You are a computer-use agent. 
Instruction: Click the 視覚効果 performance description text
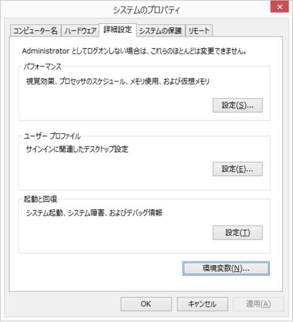click(x=118, y=81)
